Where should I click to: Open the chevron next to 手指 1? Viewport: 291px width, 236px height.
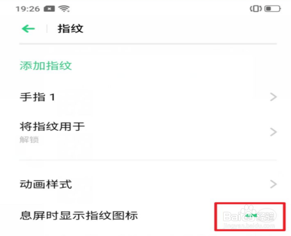273,97
